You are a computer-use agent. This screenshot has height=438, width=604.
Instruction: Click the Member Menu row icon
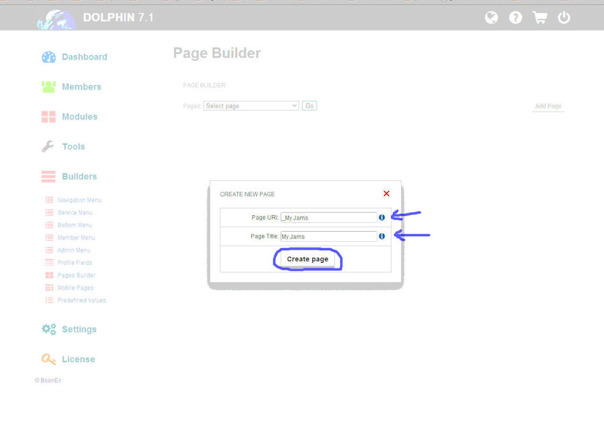(x=50, y=237)
